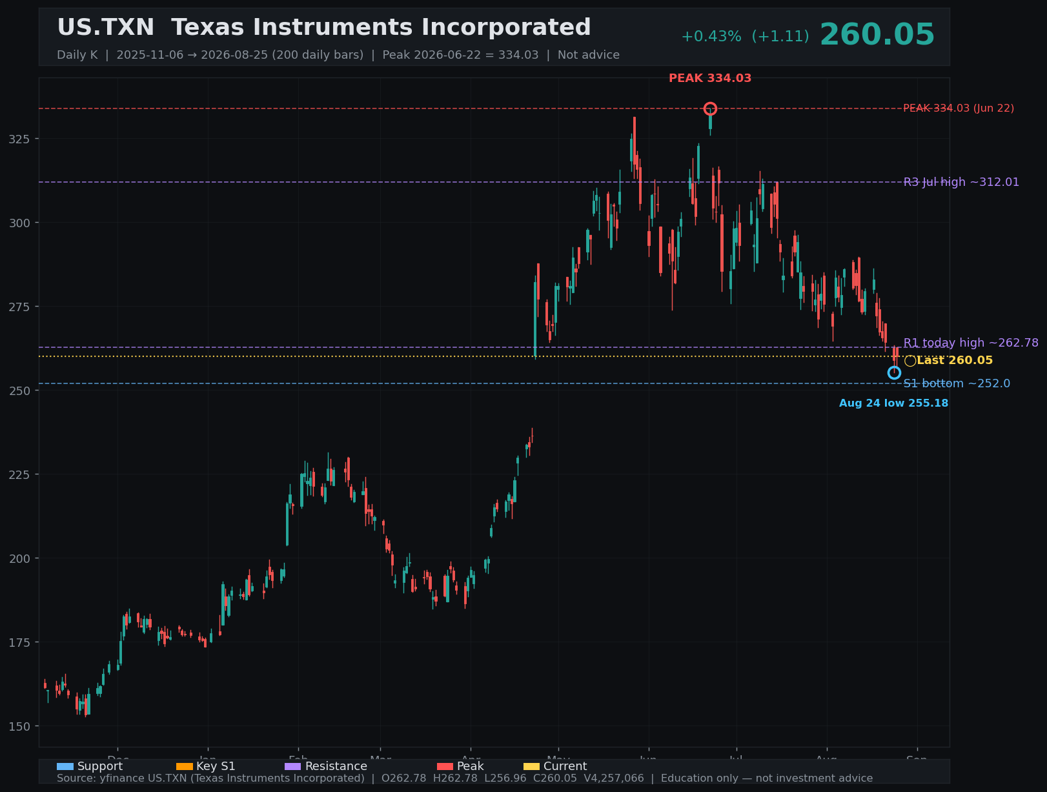Click the +0.43% (+1.11) change value
The image size is (1047, 792).
(745, 37)
